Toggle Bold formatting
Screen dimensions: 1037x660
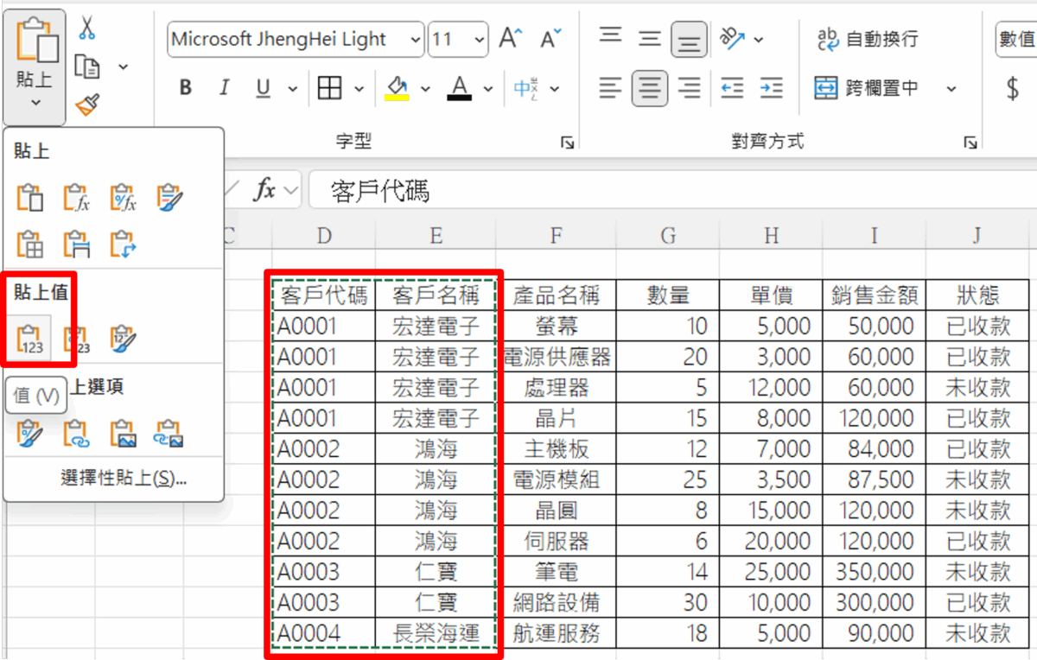(185, 88)
